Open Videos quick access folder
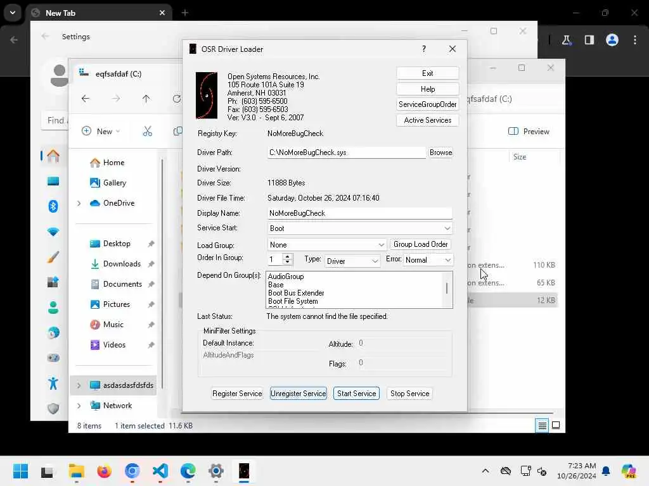The image size is (649, 486). click(108, 345)
